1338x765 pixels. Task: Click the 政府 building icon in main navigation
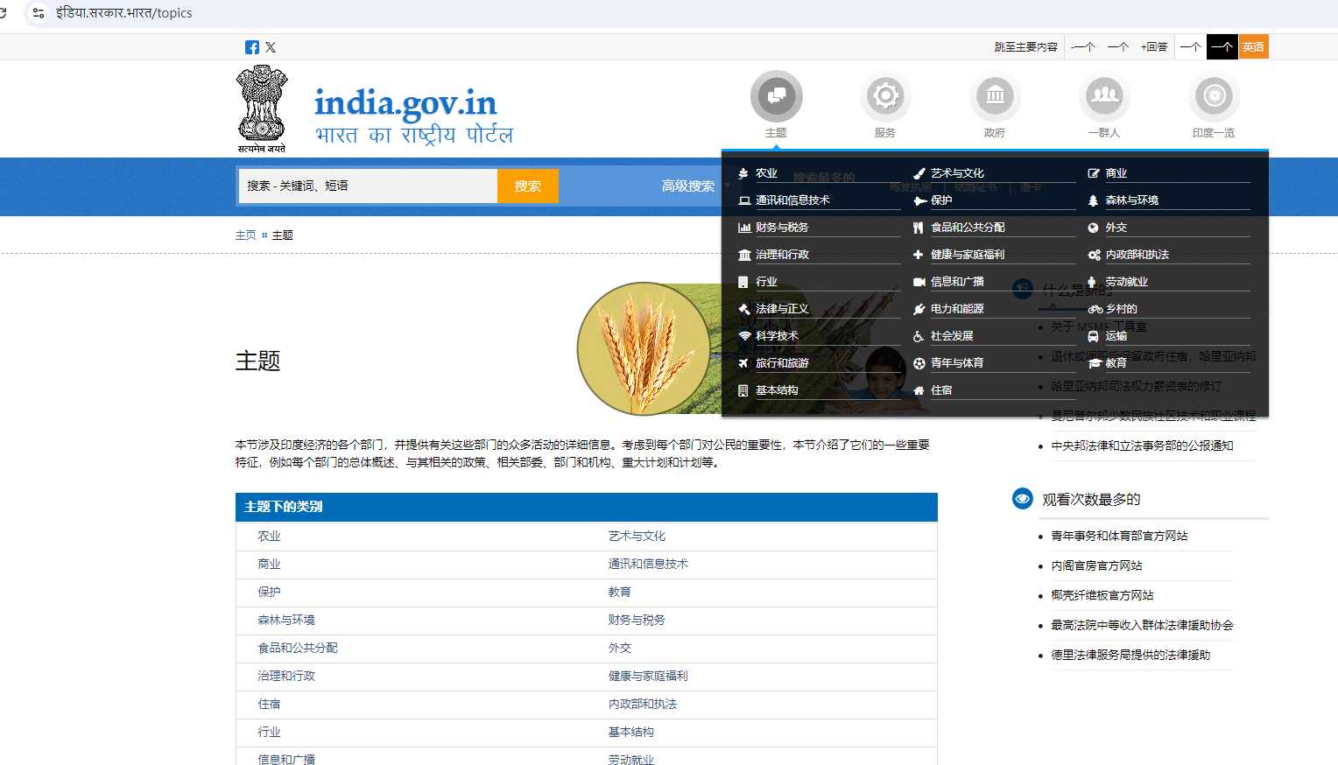pos(995,96)
